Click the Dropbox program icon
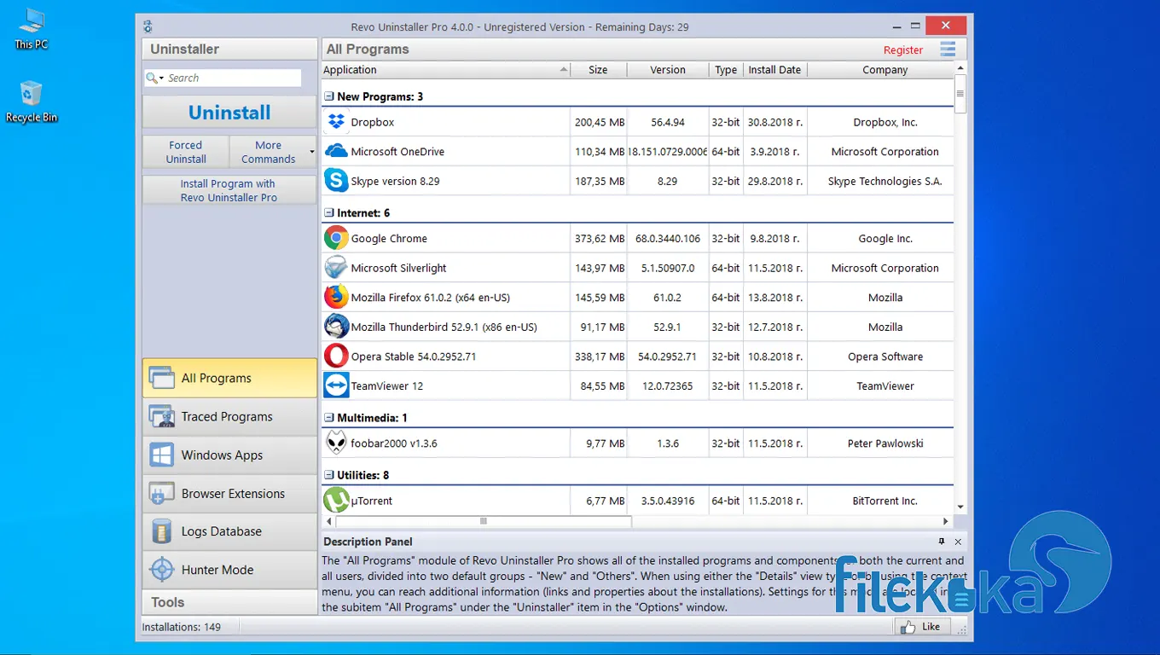Viewport: 1160px width, 655px height. [336, 122]
